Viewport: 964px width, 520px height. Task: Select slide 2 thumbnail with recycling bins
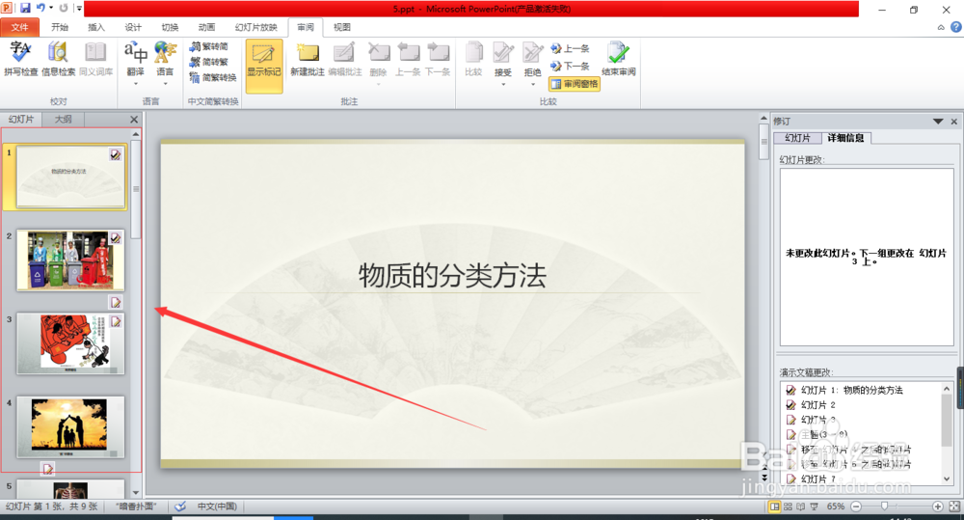click(x=70, y=260)
